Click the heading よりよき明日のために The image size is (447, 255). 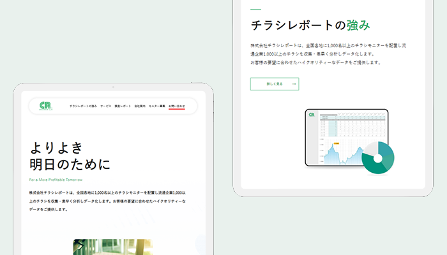pyautogui.click(x=70, y=156)
